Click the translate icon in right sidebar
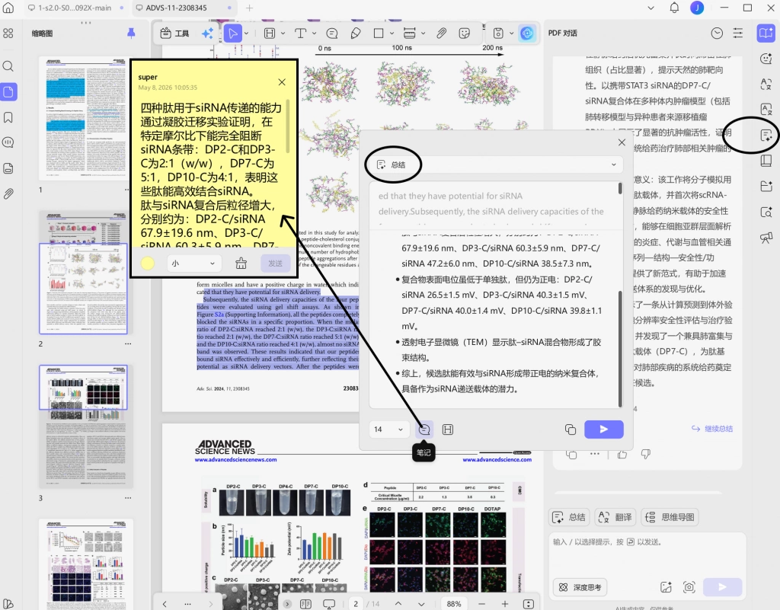The height and width of the screenshot is (610, 780). (x=766, y=84)
